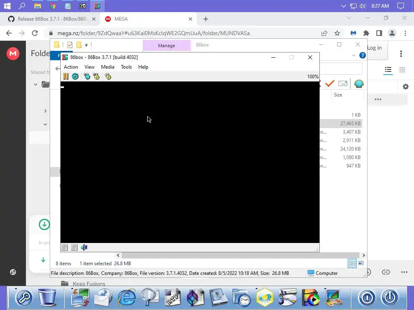Click the mega.nz address bar URL
The width and height of the screenshot is (414, 310).
(153, 33)
